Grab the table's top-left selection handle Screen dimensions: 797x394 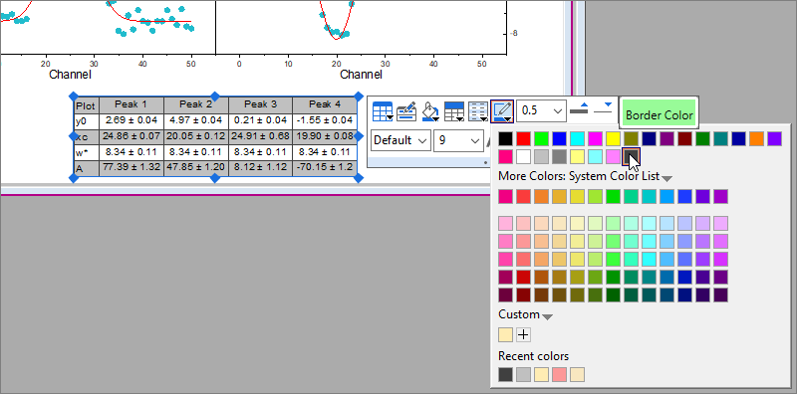click(73, 96)
